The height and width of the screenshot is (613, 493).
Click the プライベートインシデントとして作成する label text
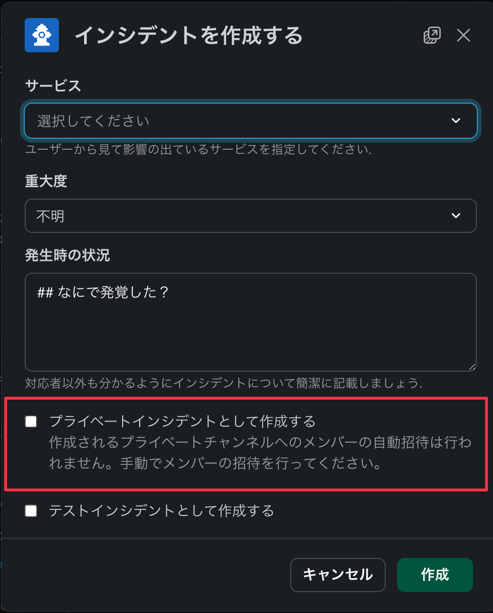[182, 421]
